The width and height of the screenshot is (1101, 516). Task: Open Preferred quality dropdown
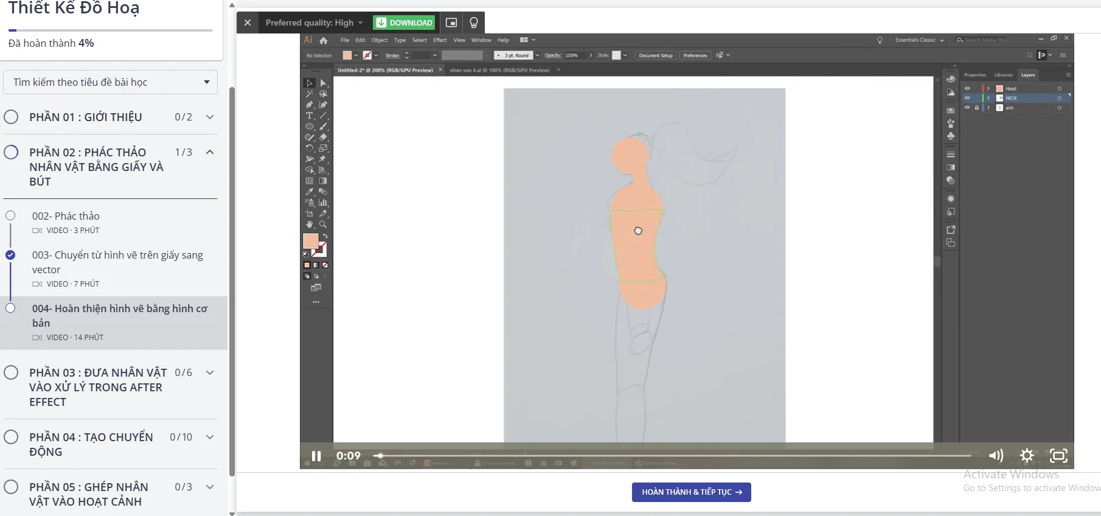click(x=314, y=23)
